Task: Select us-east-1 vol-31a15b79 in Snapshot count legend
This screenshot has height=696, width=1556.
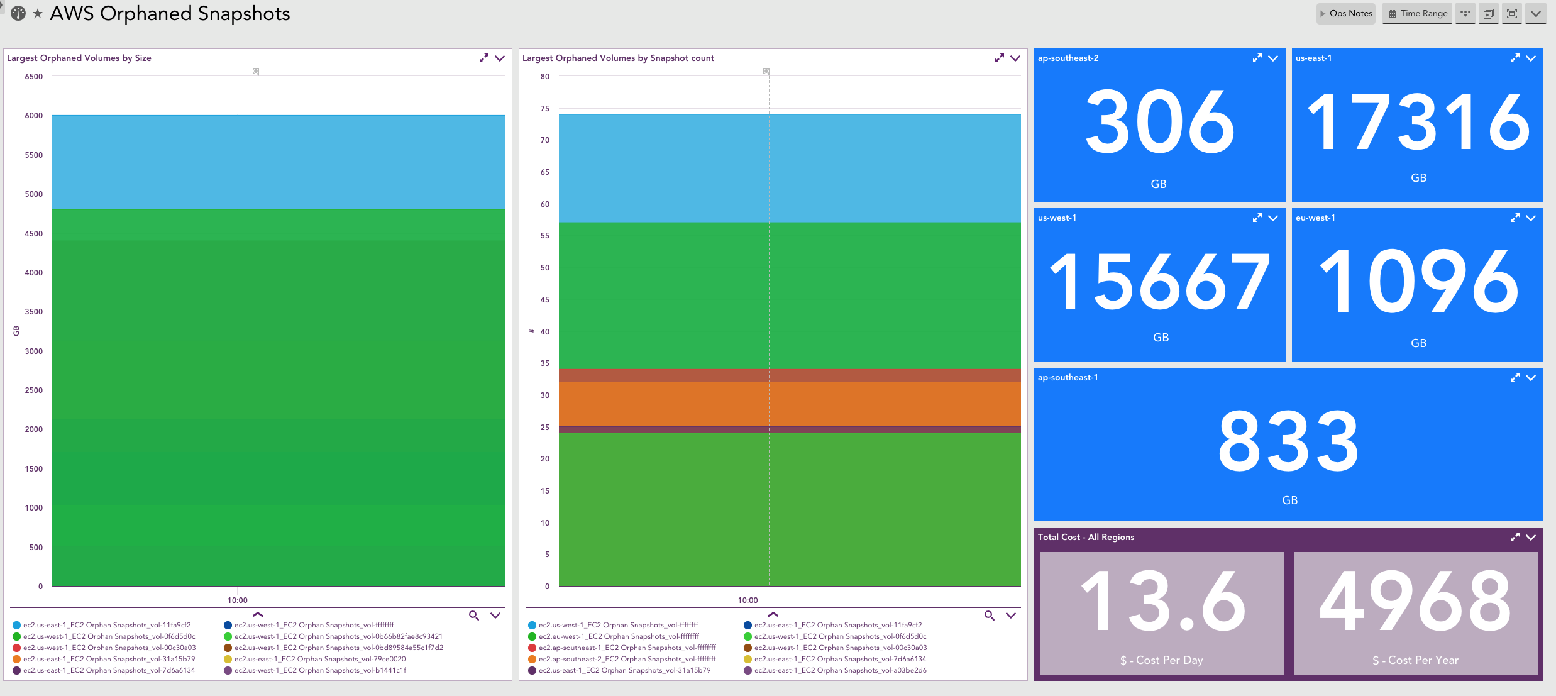Action: 619,670
